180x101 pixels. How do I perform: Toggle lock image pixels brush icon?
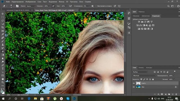(144, 79)
